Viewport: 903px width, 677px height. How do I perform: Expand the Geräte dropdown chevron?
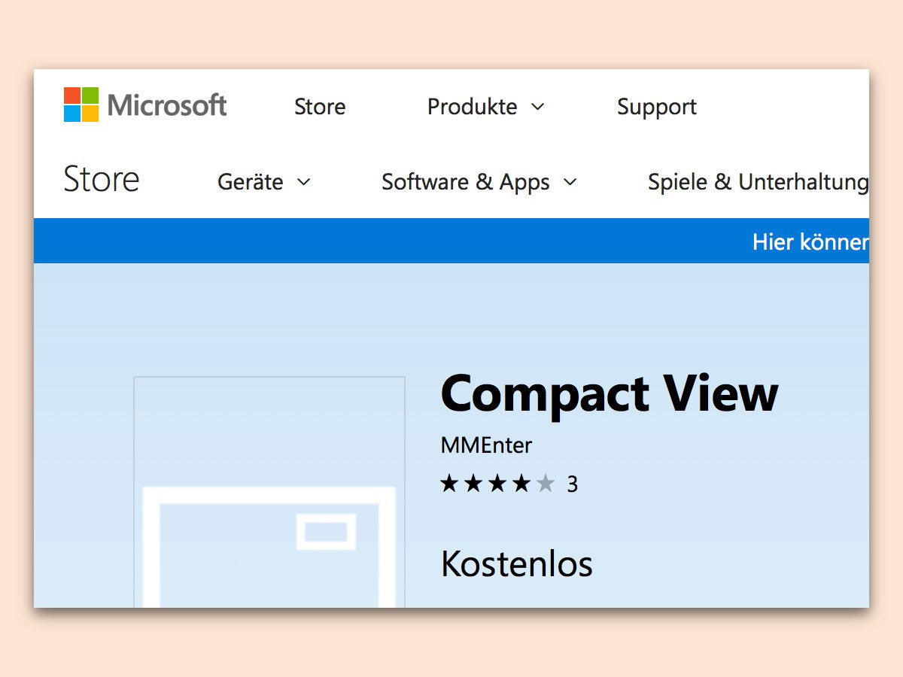pyautogui.click(x=304, y=182)
